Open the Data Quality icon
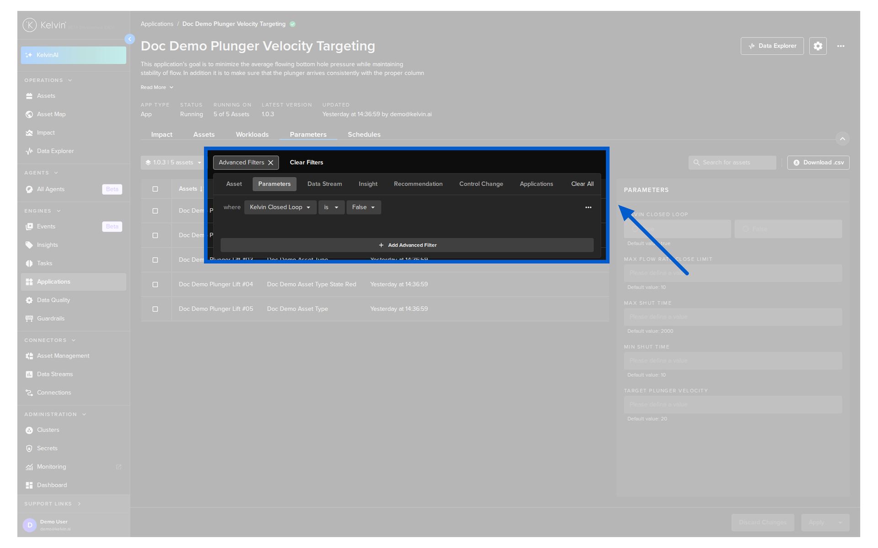Viewport: 878px width, 548px height. tap(29, 300)
